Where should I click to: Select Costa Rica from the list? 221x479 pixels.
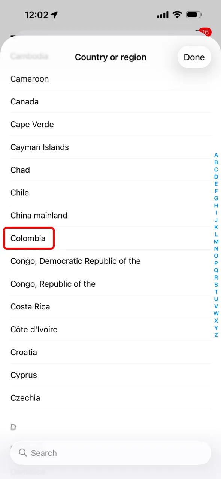[x=30, y=306]
